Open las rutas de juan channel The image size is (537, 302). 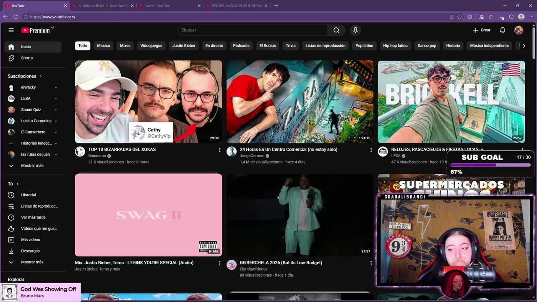pyautogui.click(x=33, y=154)
